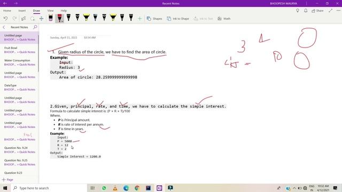The width and height of the screenshot is (342, 192).
Task: Open the Water Consumption page
Action: [x=19, y=62]
